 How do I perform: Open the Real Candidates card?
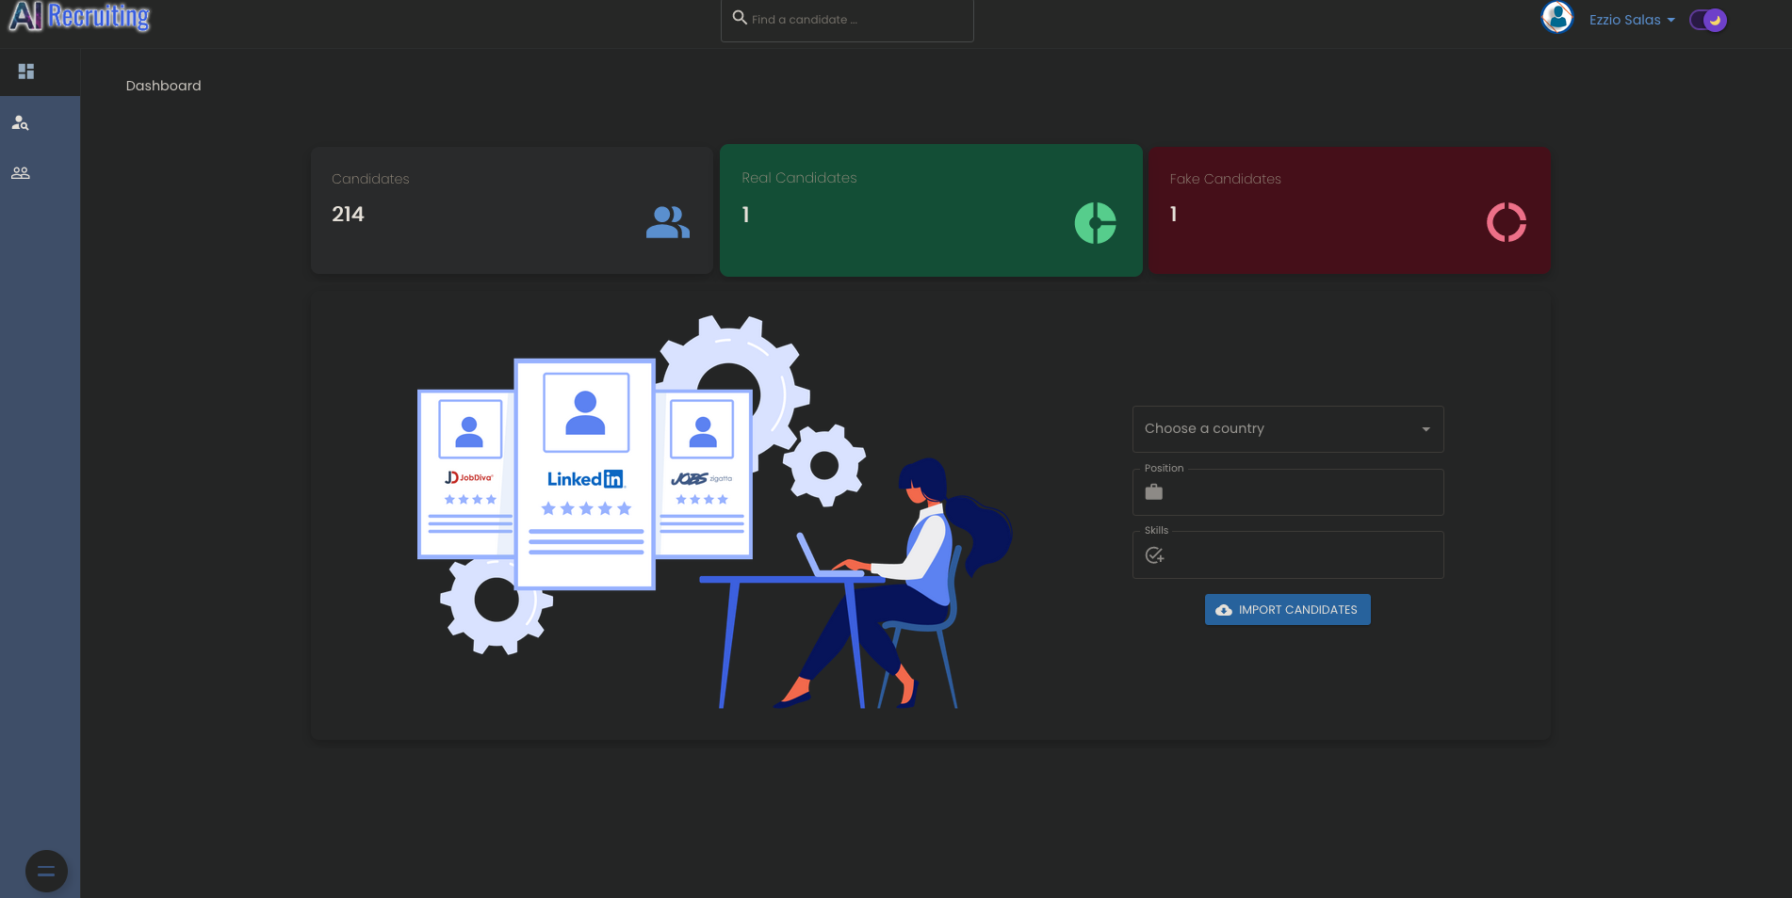click(931, 211)
